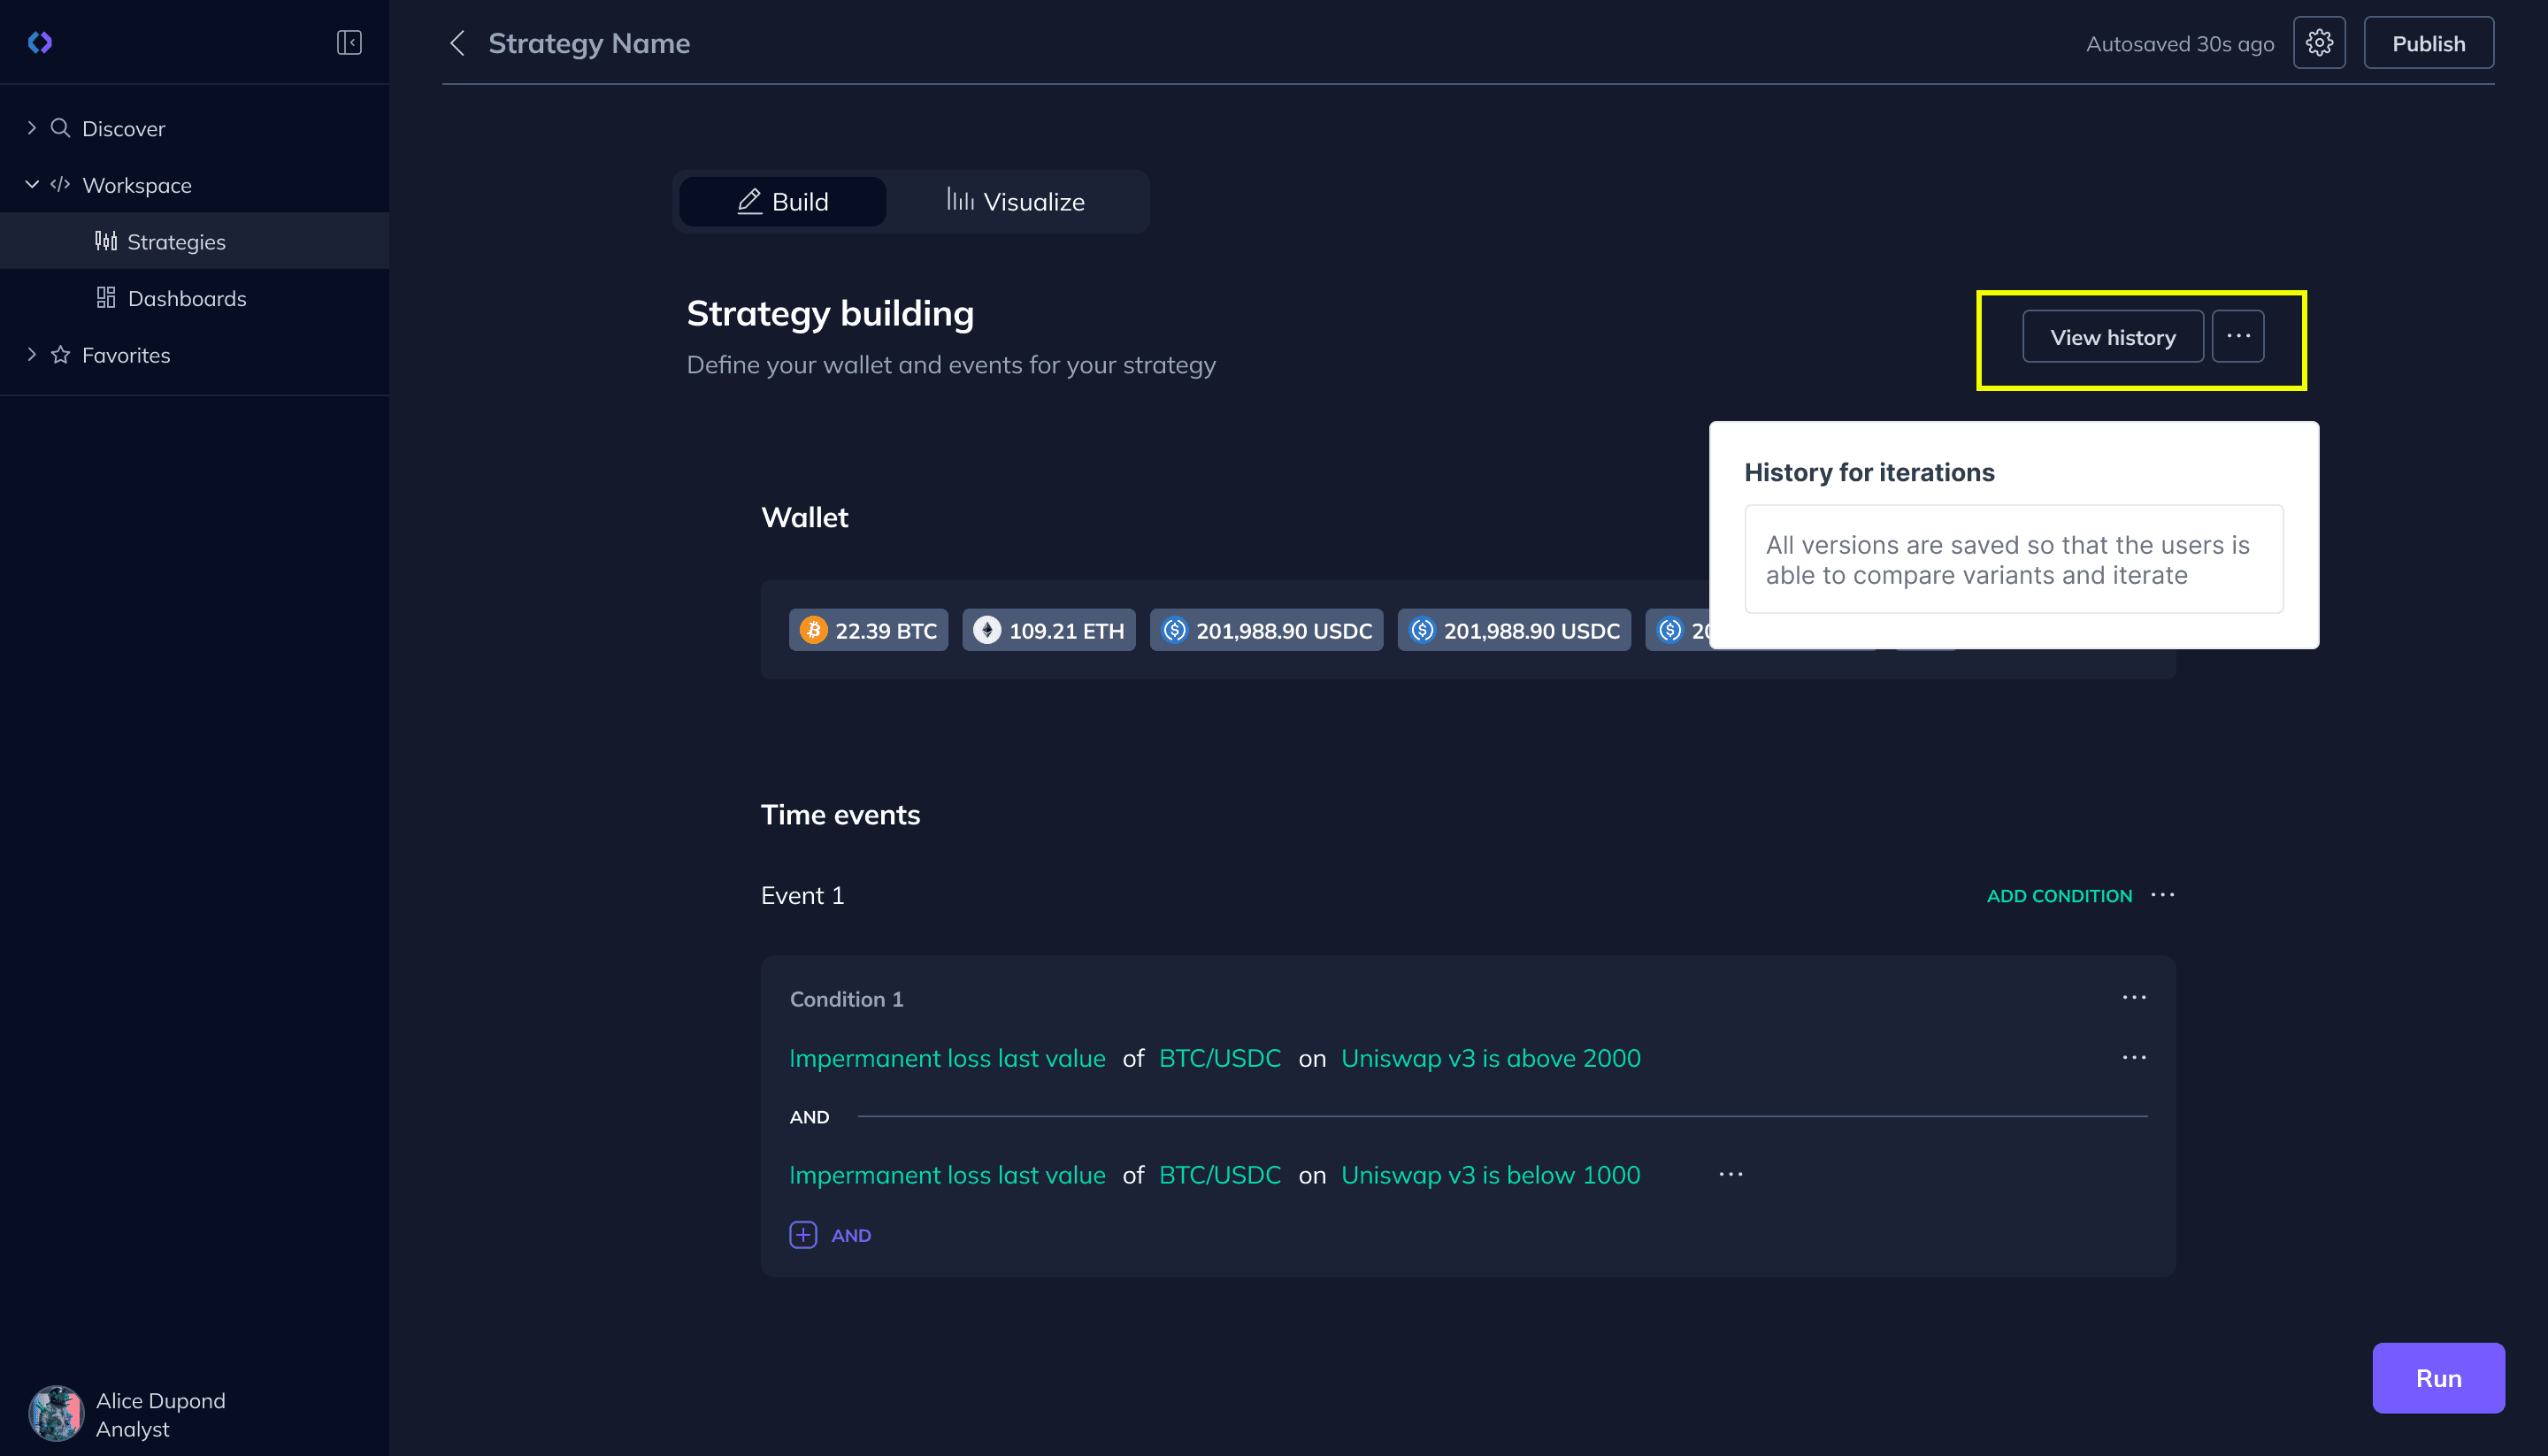Click the app logo icon
The height and width of the screenshot is (1456, 2548).
[x=40, y=42]
